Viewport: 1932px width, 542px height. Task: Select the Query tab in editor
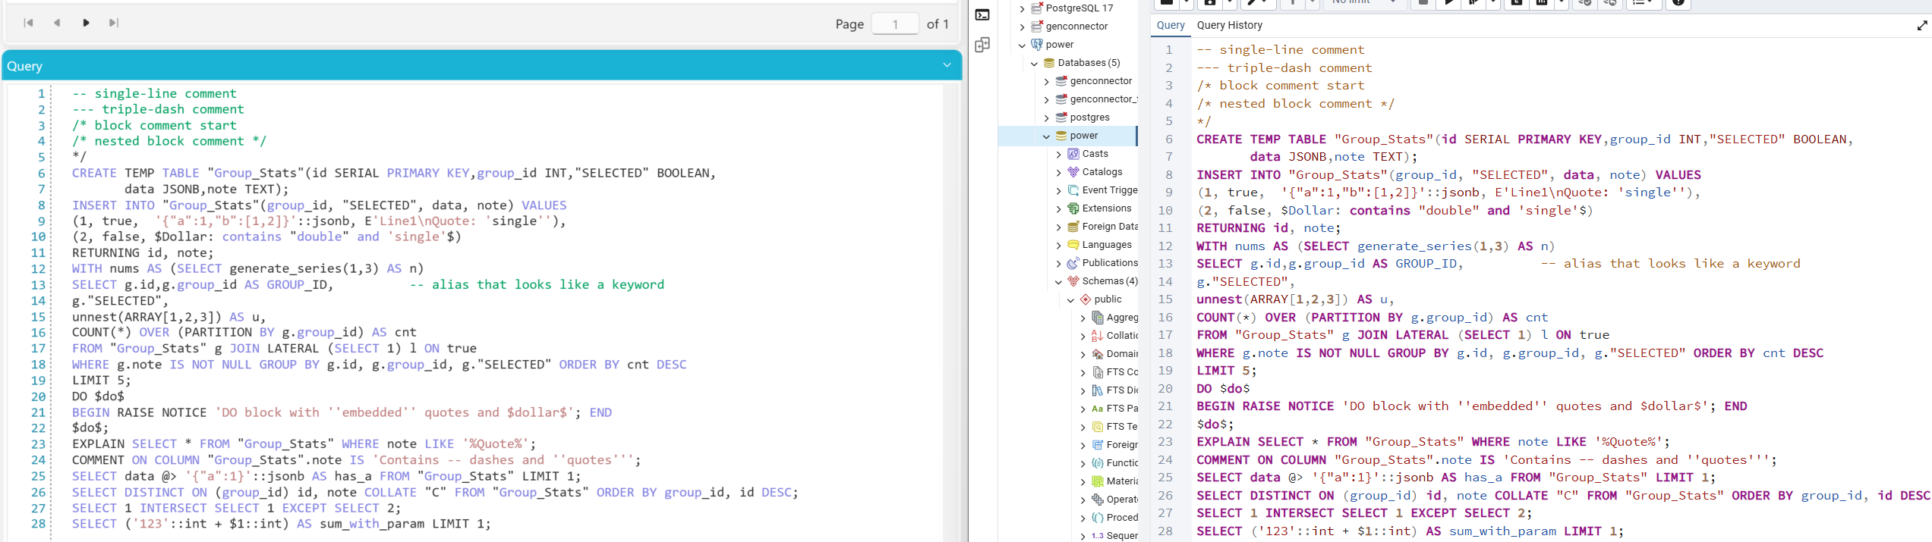click(x=1171, y=26)
